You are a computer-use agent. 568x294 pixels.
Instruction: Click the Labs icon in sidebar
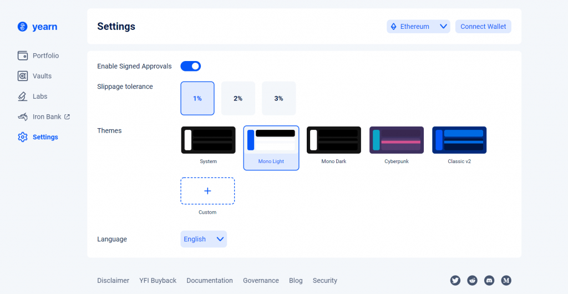tap(23, 97)
